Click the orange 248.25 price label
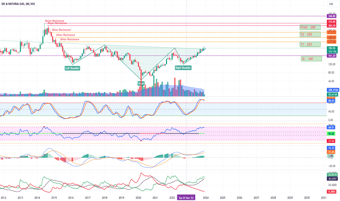Screen dimensions: 340x201 (332, 37)
